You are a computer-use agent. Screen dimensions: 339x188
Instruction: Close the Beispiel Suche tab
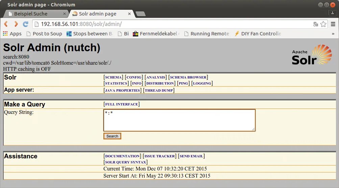tap(65, 14)
